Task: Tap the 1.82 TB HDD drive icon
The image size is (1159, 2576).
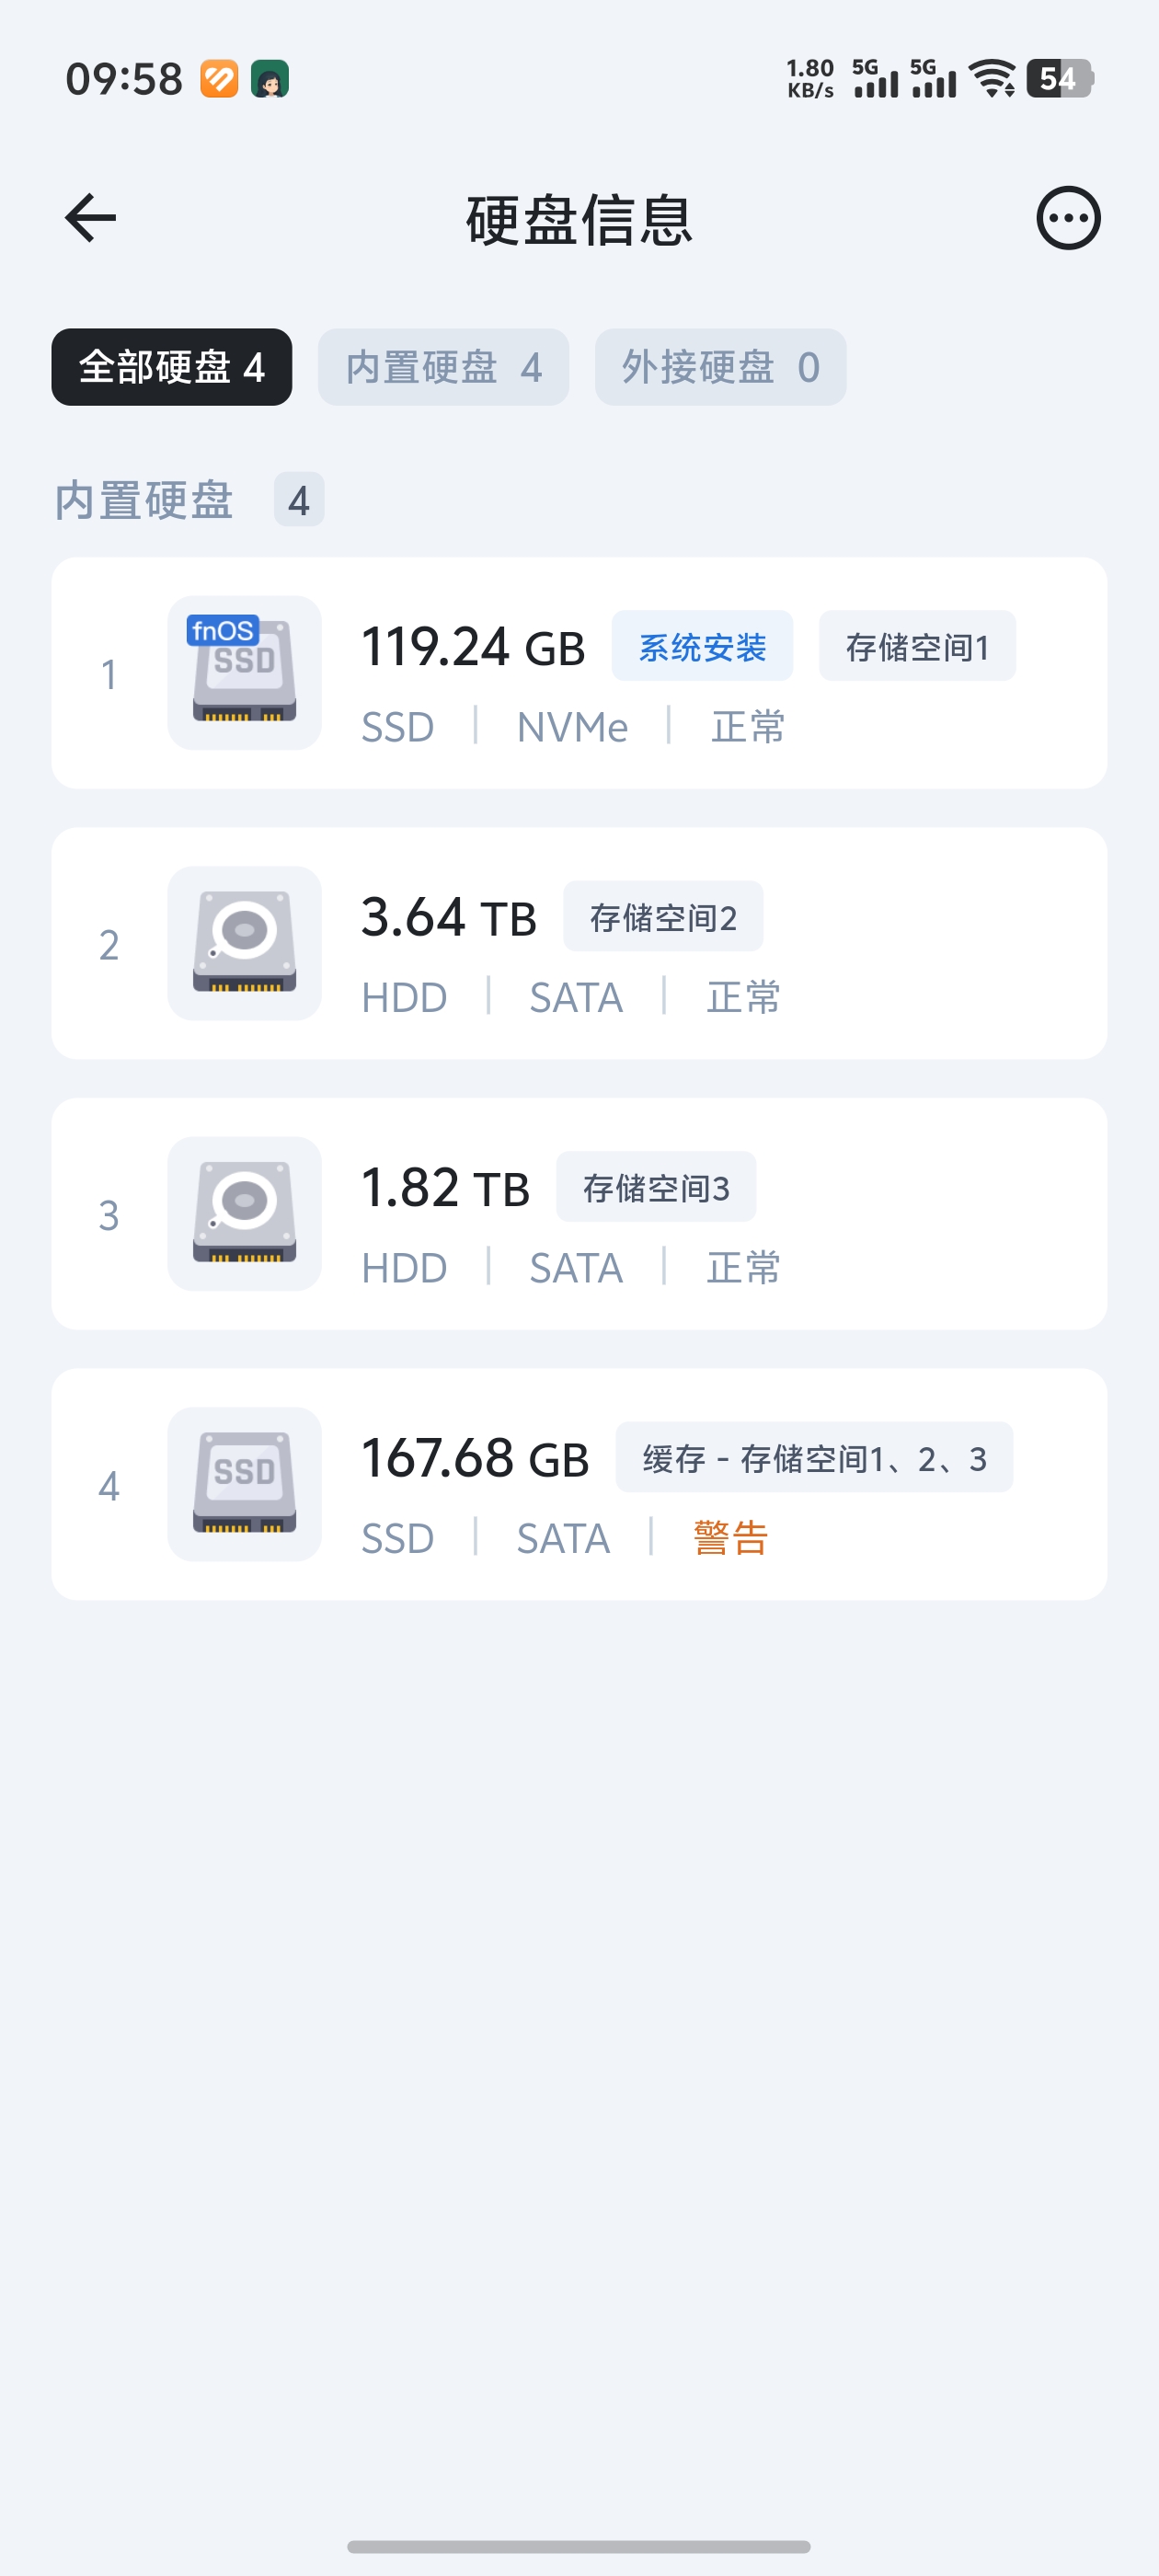Action: pos(244,1213)
